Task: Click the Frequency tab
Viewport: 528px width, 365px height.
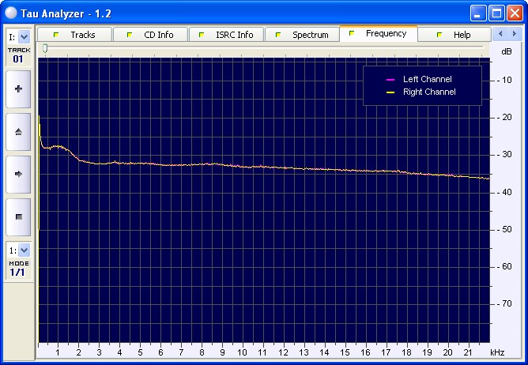Action: (x=378, y=34)
